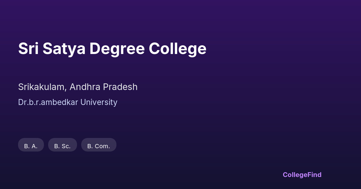This screenshot has height=189, width=361.
Task: Select the Srikakulam, Andhra Pradesh location text
Action: pyautogui.click(x=78, y=87)
